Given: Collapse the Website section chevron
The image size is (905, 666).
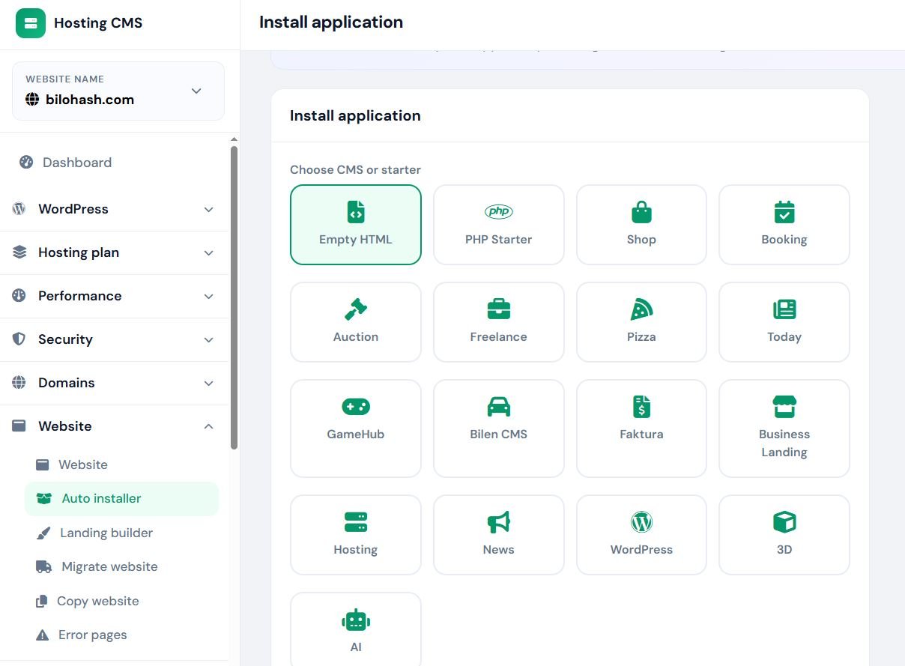Looking at the screenshot, I should (209, 426).
